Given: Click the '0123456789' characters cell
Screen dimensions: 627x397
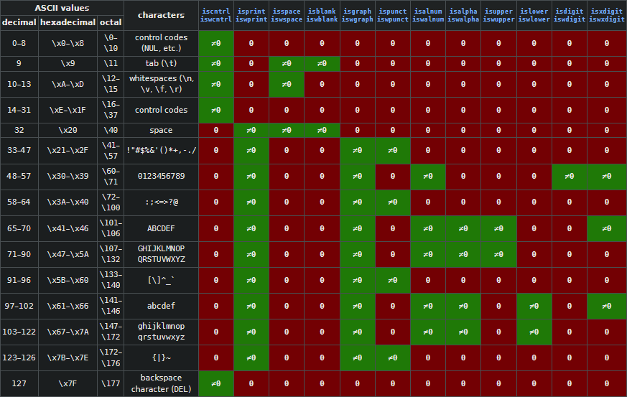Looking at the screenshot, I should (x=161, y=177).
